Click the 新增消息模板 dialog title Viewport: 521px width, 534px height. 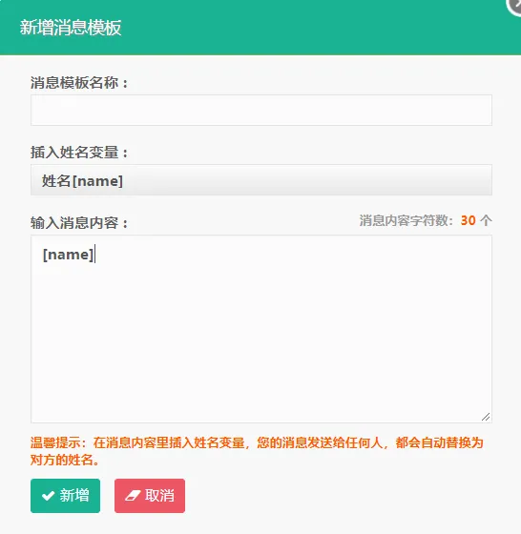(x=71, y=28)
